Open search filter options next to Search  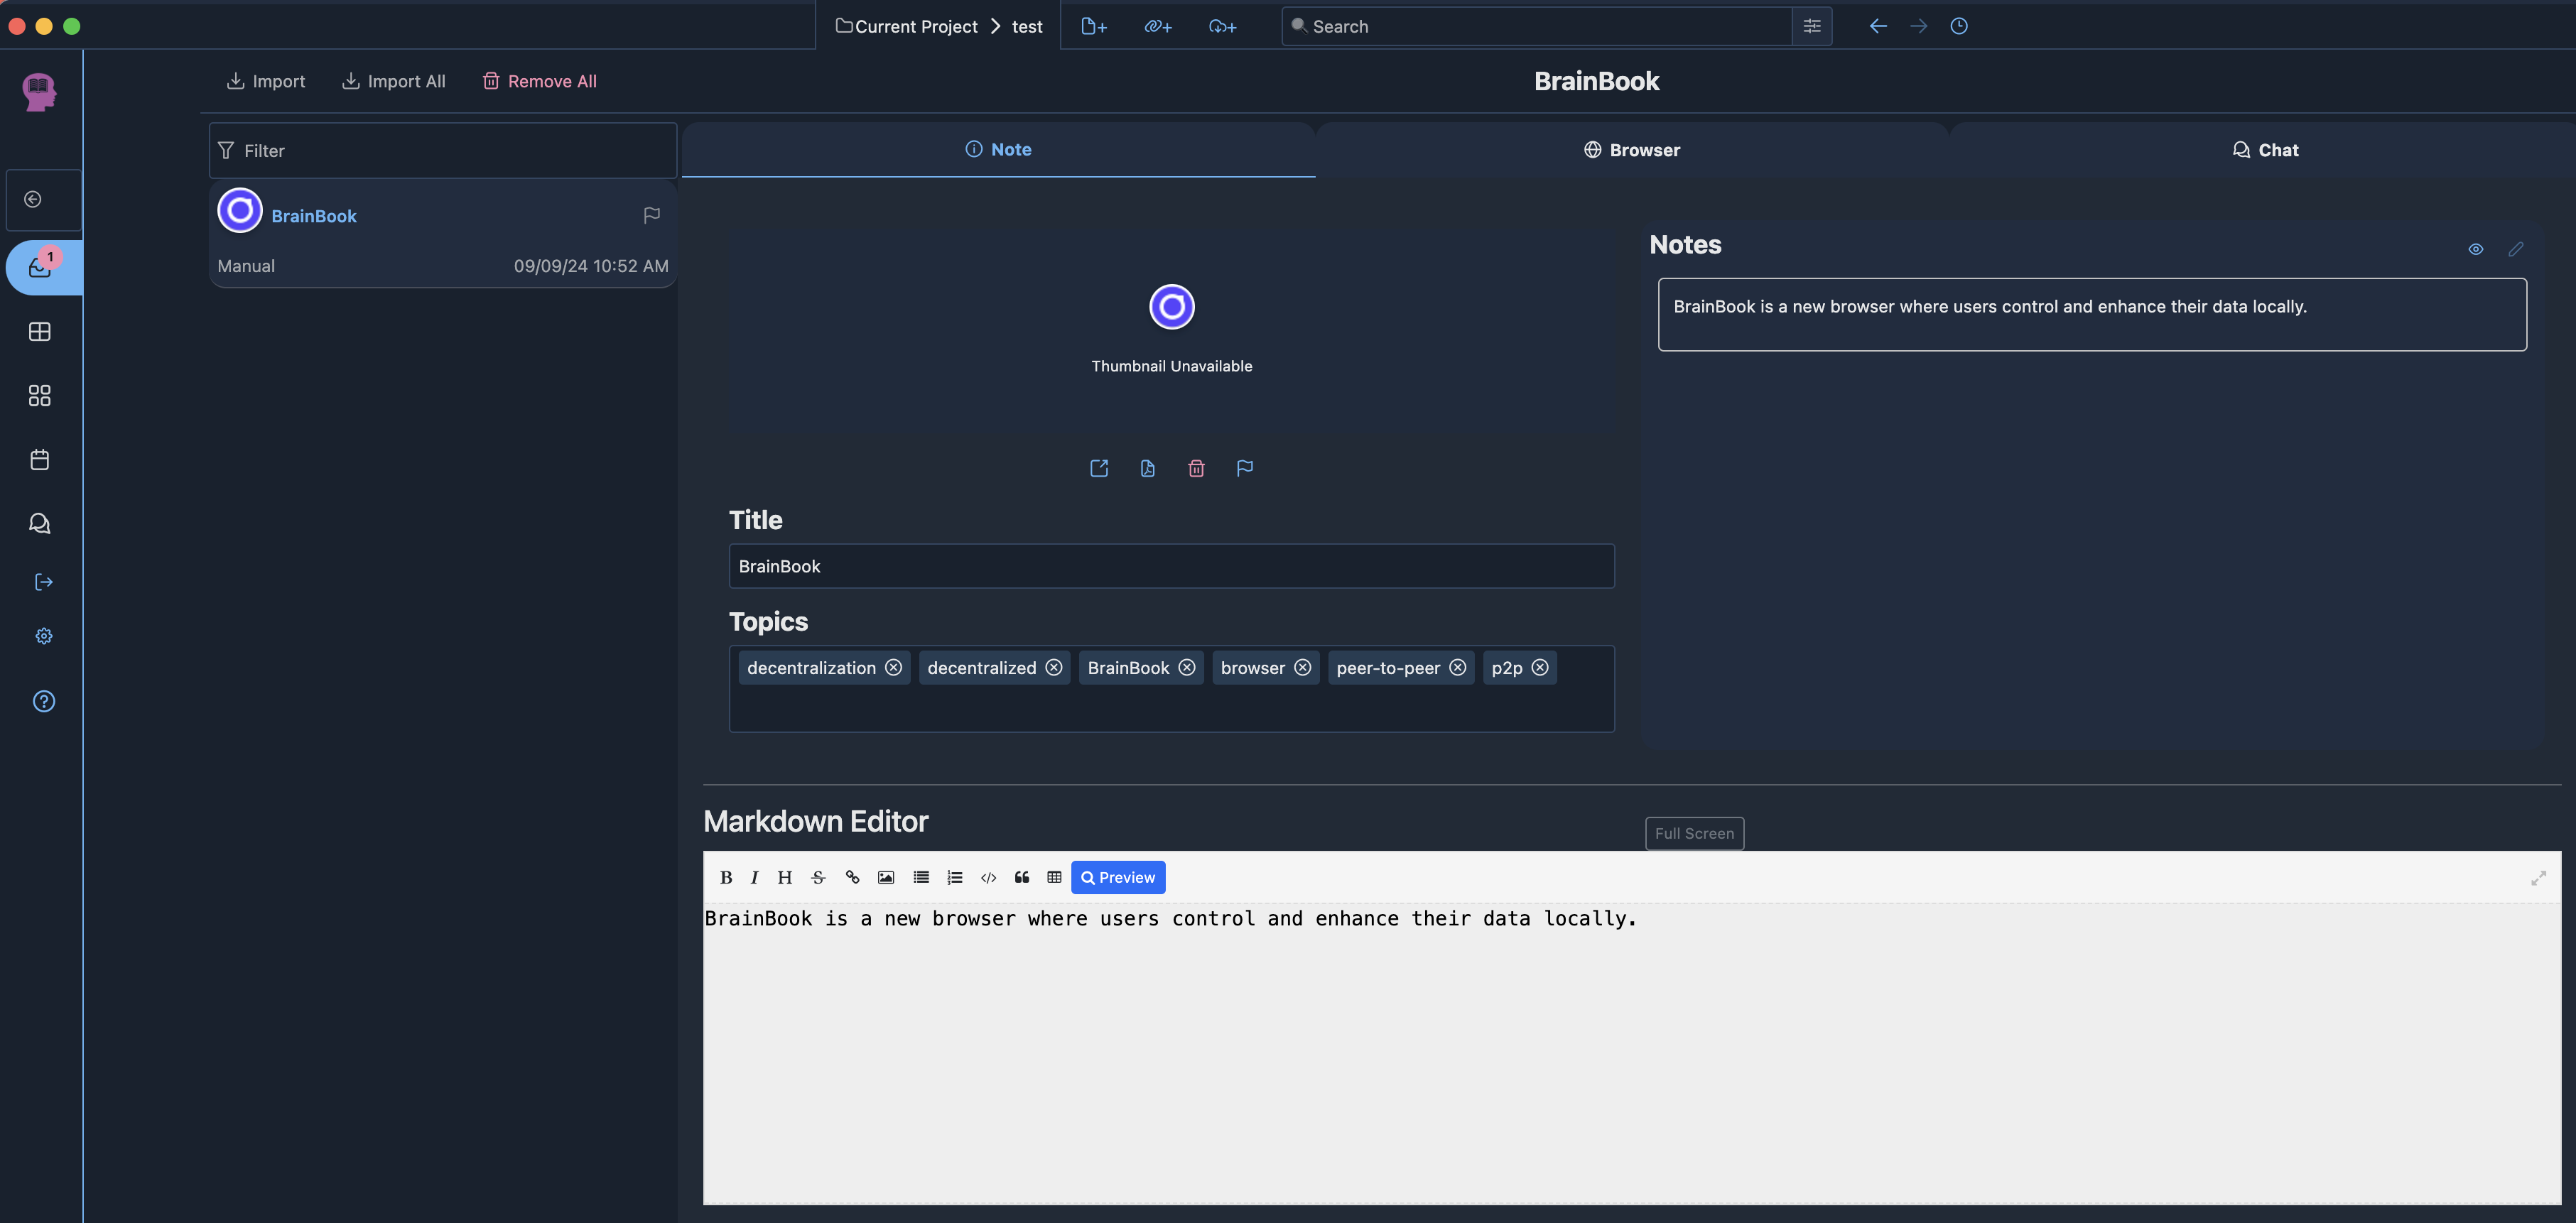point(1811,26)
